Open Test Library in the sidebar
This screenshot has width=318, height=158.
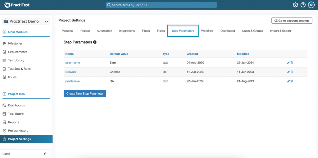[16, 60]
